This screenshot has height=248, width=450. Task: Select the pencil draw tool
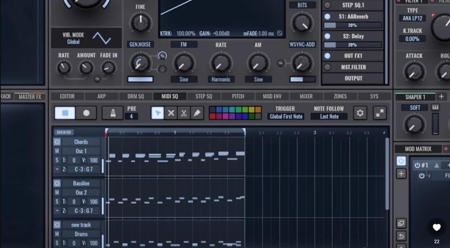(x=197, y=113)
